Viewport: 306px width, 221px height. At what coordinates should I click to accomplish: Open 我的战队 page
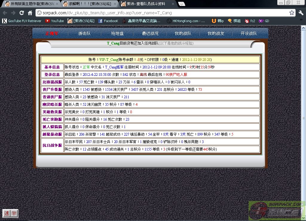[x=183, y=33]
